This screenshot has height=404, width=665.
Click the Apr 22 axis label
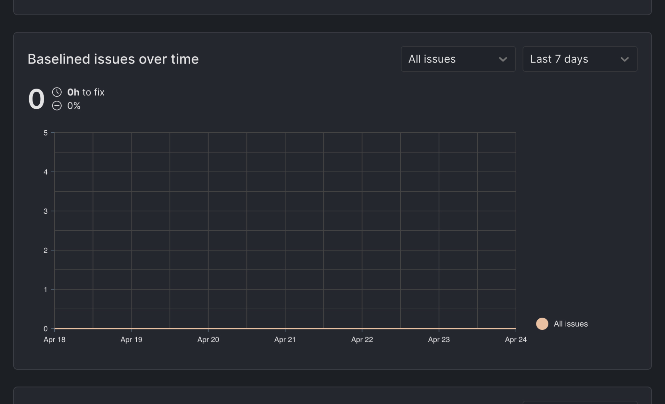(x=362, y=339)
